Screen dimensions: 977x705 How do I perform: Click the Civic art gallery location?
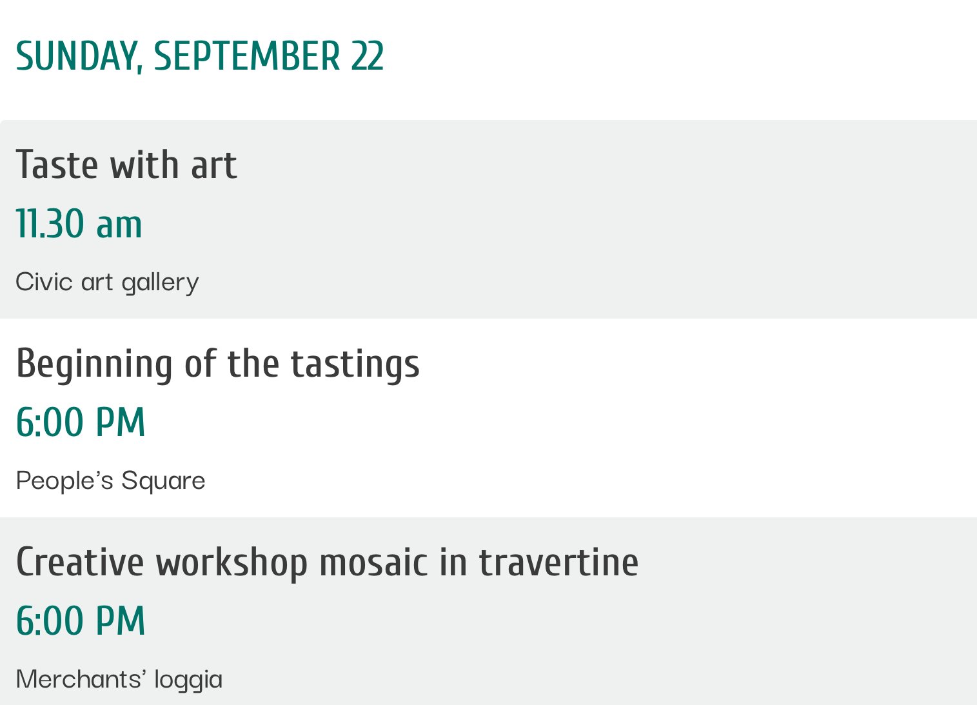(107, 282)
